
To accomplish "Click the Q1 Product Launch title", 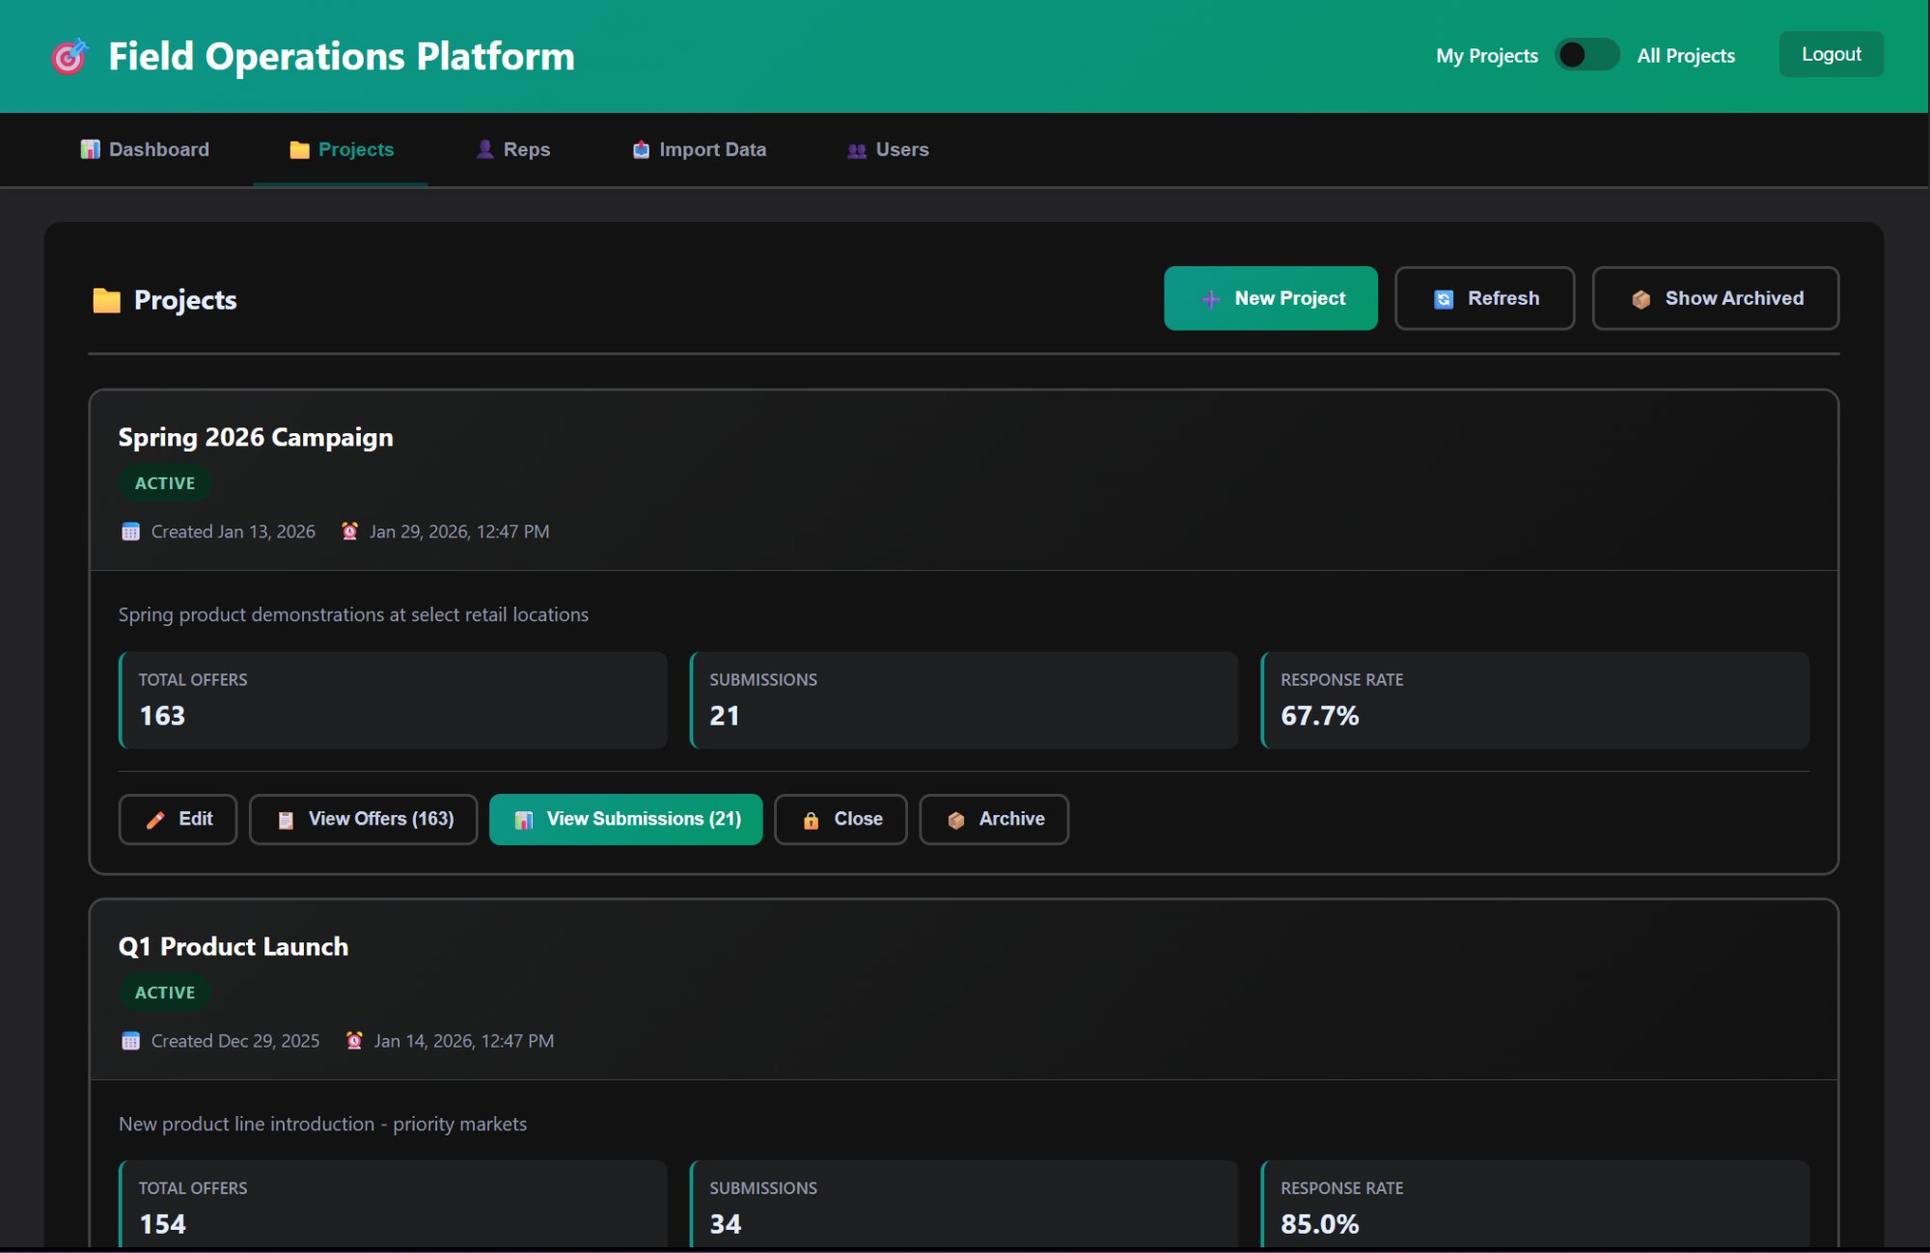I will (234, 946).
